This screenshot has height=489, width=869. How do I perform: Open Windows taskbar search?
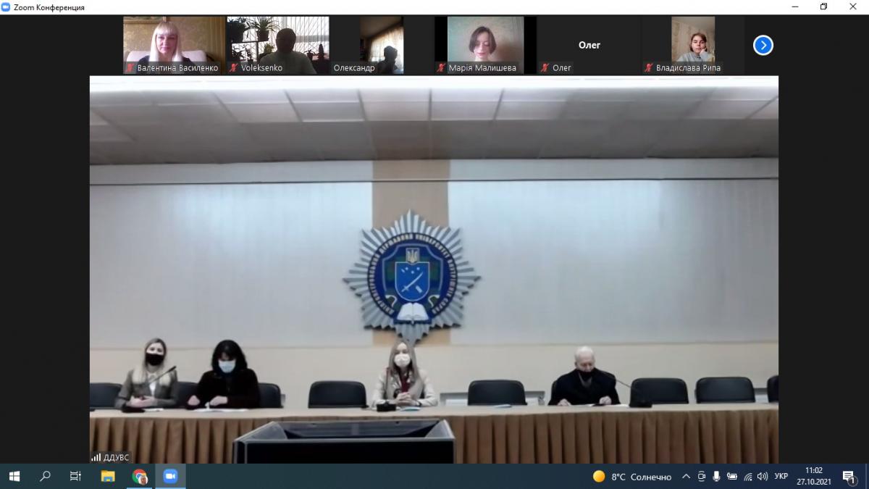pos(45,476)
